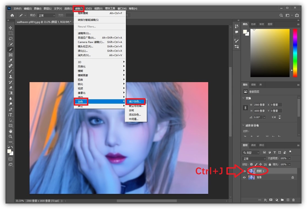Open the 不透明度 opacity dropdown arrow
Image resolution: width=307 pixels, height=209 pixels.
[x=289, y=159]
